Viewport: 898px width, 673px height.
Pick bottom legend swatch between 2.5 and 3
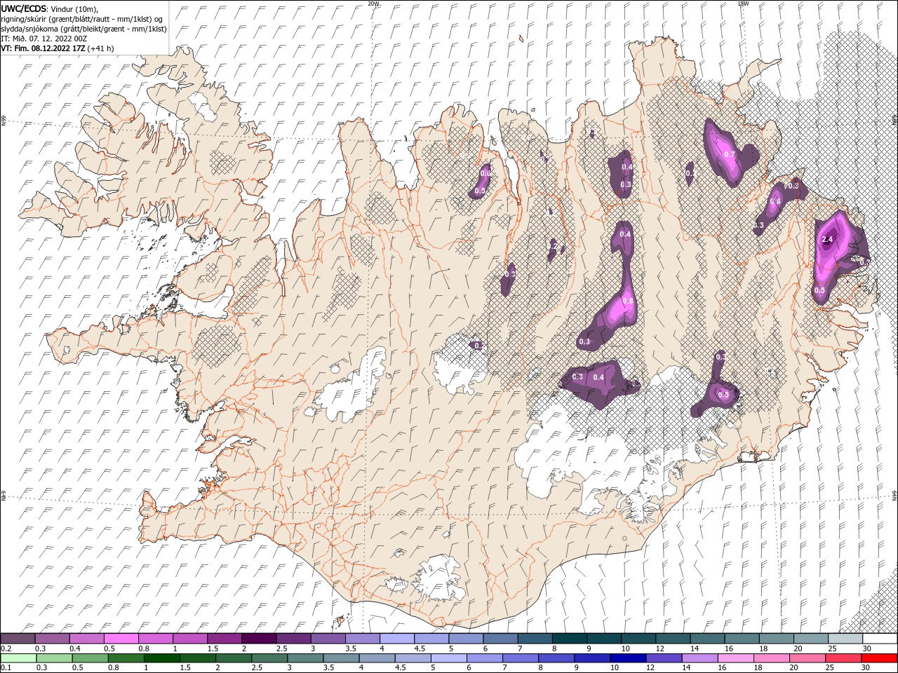(x=269, y=658)
